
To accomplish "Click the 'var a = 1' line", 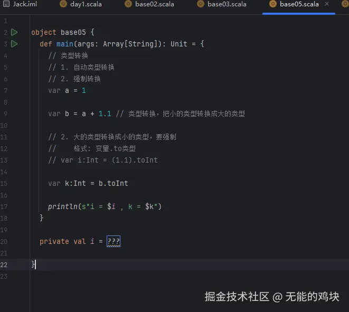I will [x=67, y=90].
